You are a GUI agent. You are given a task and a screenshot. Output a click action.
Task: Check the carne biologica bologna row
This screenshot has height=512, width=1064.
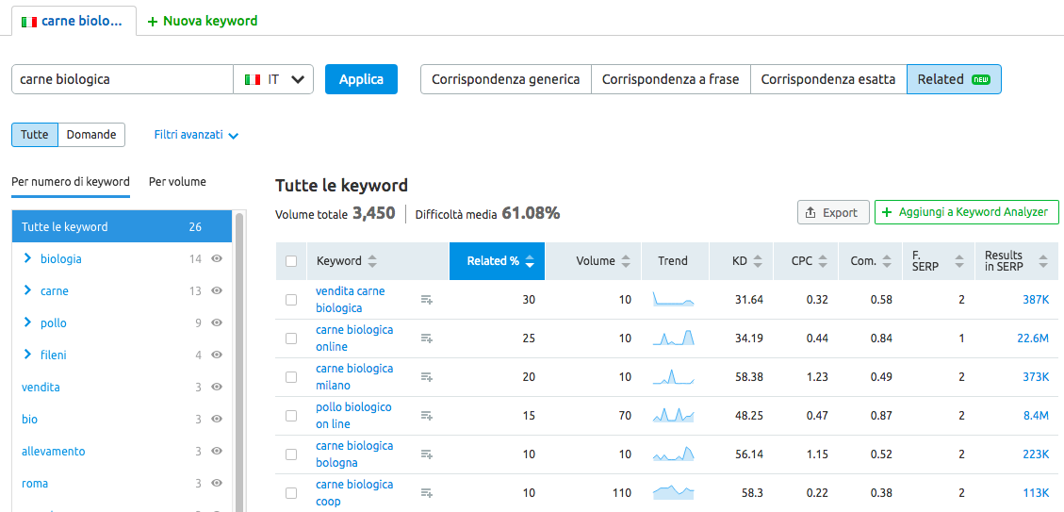291,454
